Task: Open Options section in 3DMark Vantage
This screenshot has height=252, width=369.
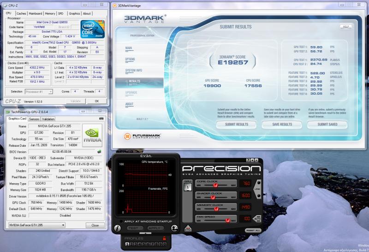Action: click(130, 60)
